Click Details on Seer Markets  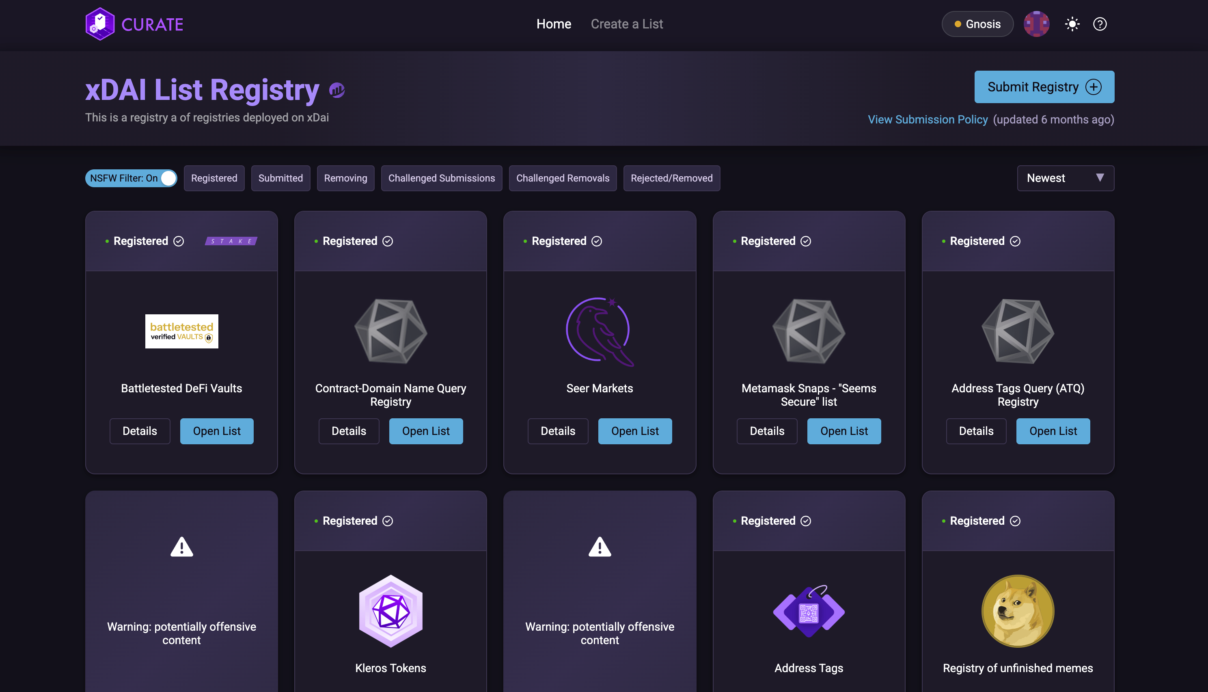(558, 431)
